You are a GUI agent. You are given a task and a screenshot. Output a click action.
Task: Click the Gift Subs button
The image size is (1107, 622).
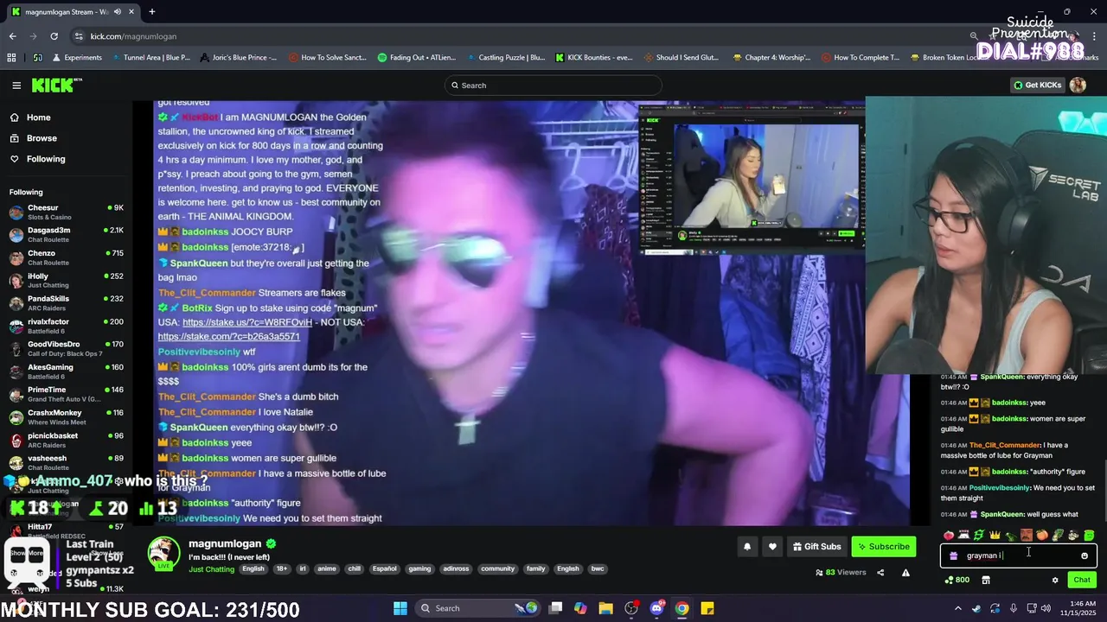point(816,547)
